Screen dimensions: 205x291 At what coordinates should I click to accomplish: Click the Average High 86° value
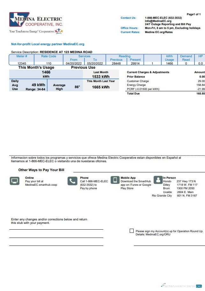pyautogui.click(x=77, y=87)
